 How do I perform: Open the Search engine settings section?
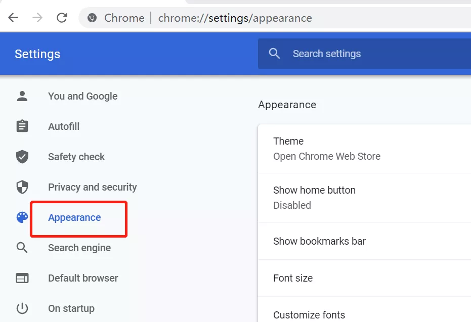pyautogui.click(x=79, y=248)
